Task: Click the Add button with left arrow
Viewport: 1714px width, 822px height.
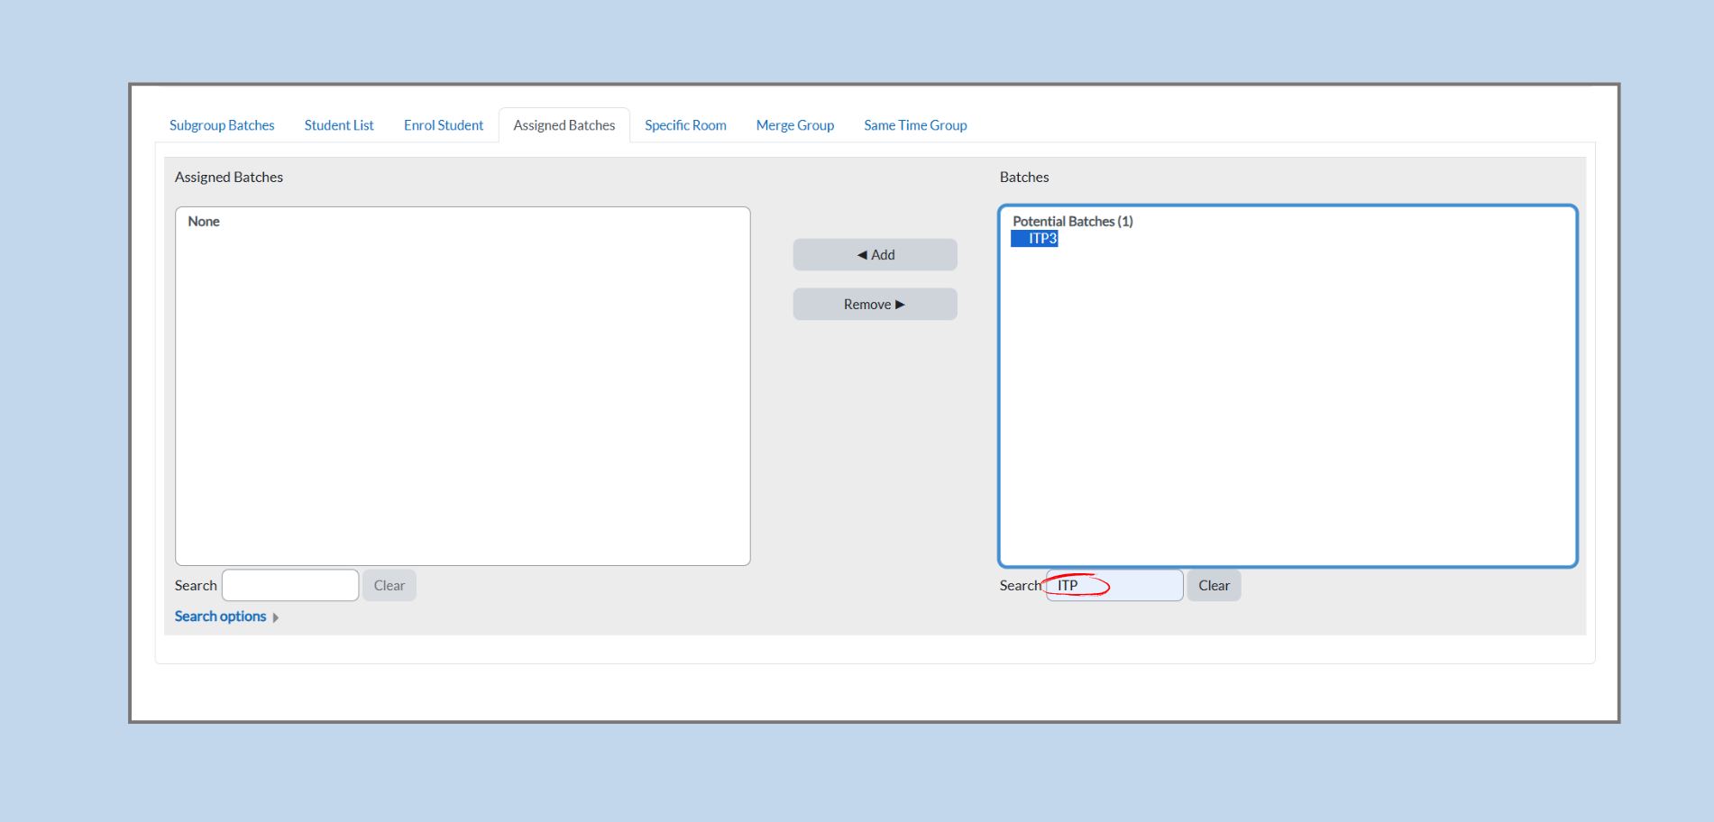Action: 875,255
